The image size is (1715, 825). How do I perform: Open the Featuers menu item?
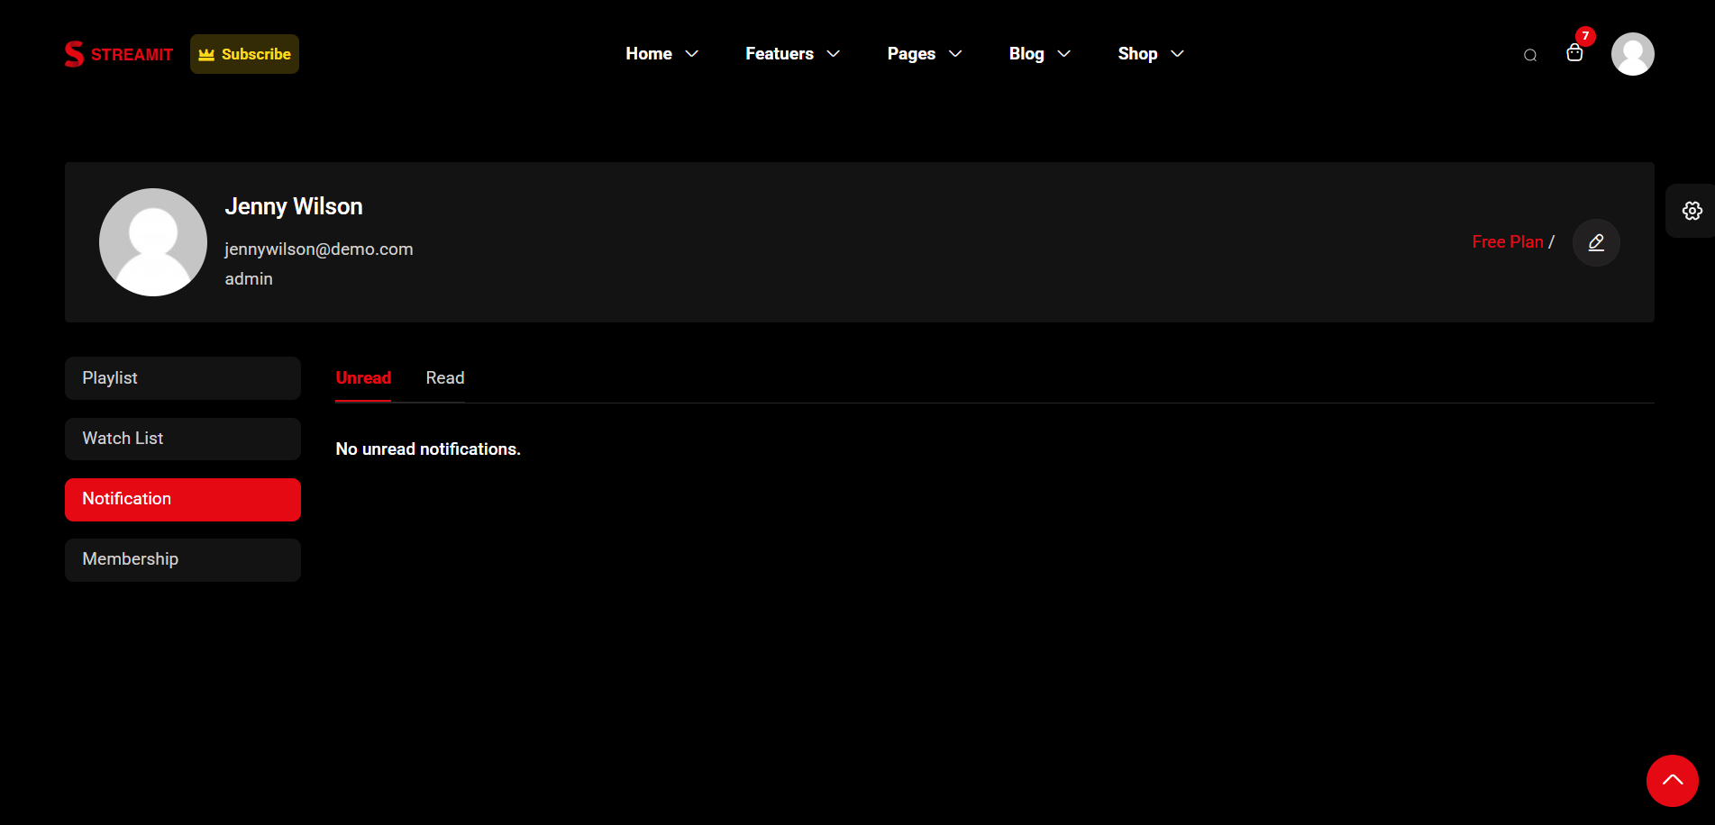click(780, 54)
